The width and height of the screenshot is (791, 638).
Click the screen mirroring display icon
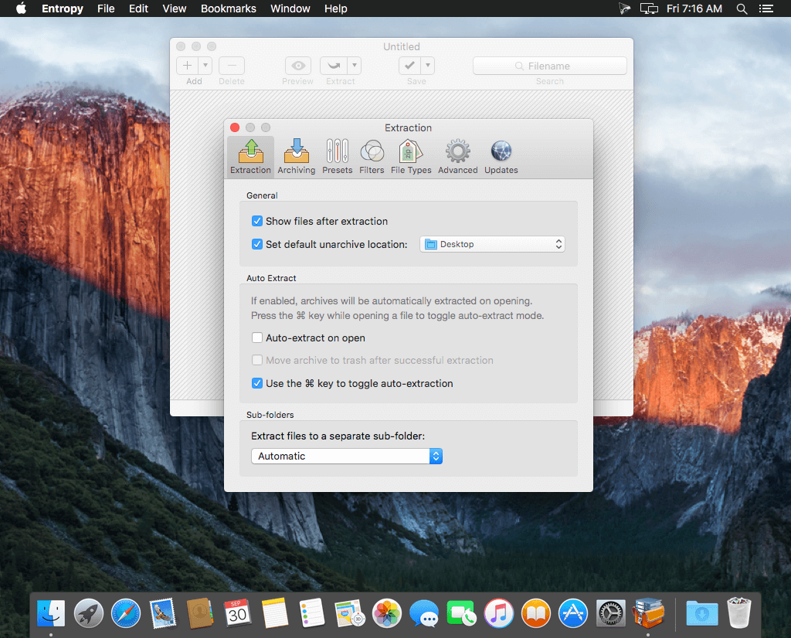(x=649, y=8)
